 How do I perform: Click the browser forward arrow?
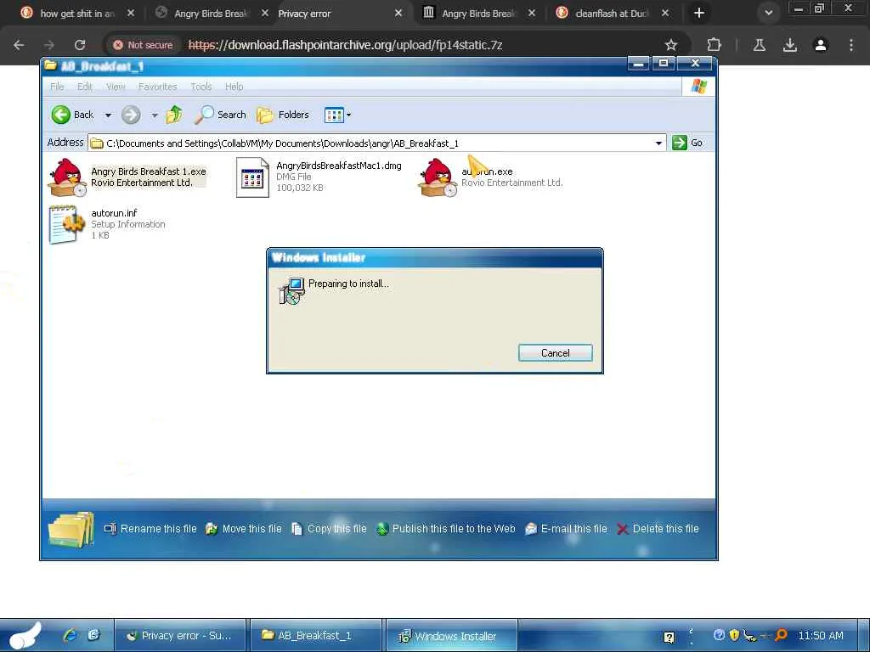tap(49, 45)
